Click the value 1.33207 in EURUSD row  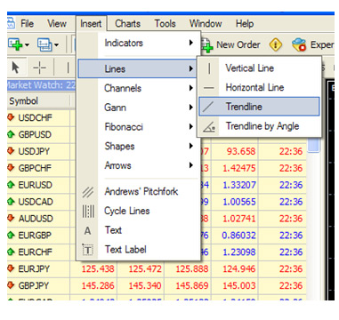tap(239, 185)
